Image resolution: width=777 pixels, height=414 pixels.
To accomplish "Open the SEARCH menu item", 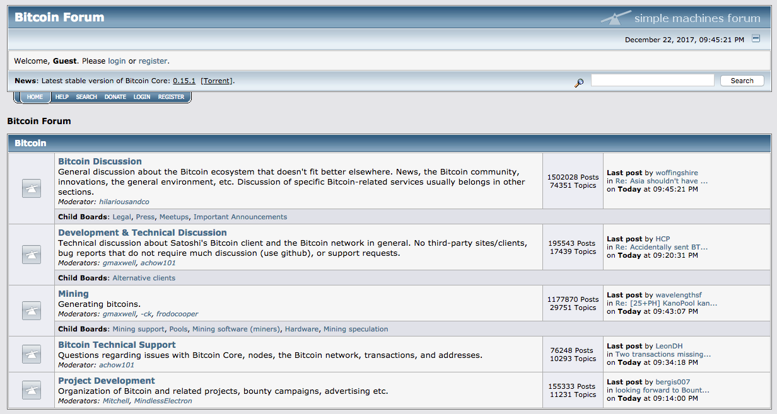I will point(86,97).
